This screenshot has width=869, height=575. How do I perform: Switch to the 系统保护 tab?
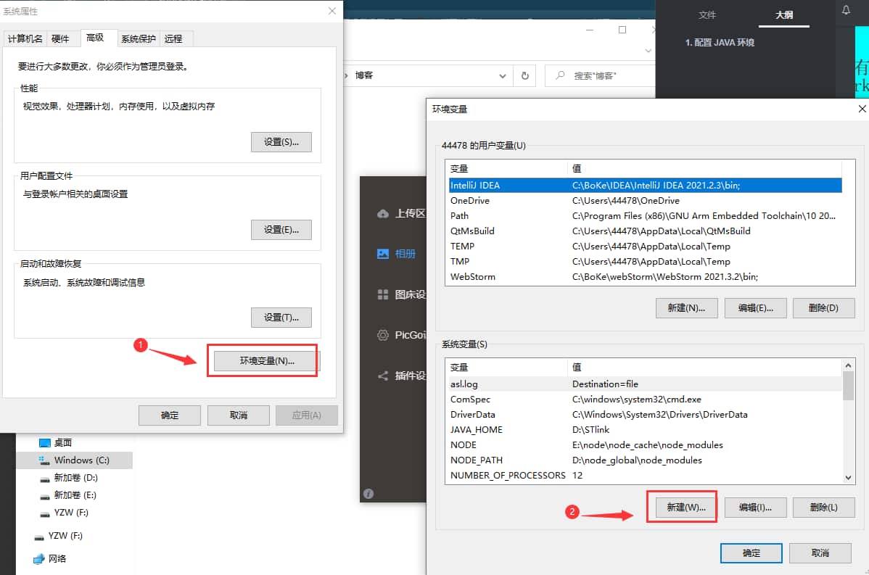point(138,38)
